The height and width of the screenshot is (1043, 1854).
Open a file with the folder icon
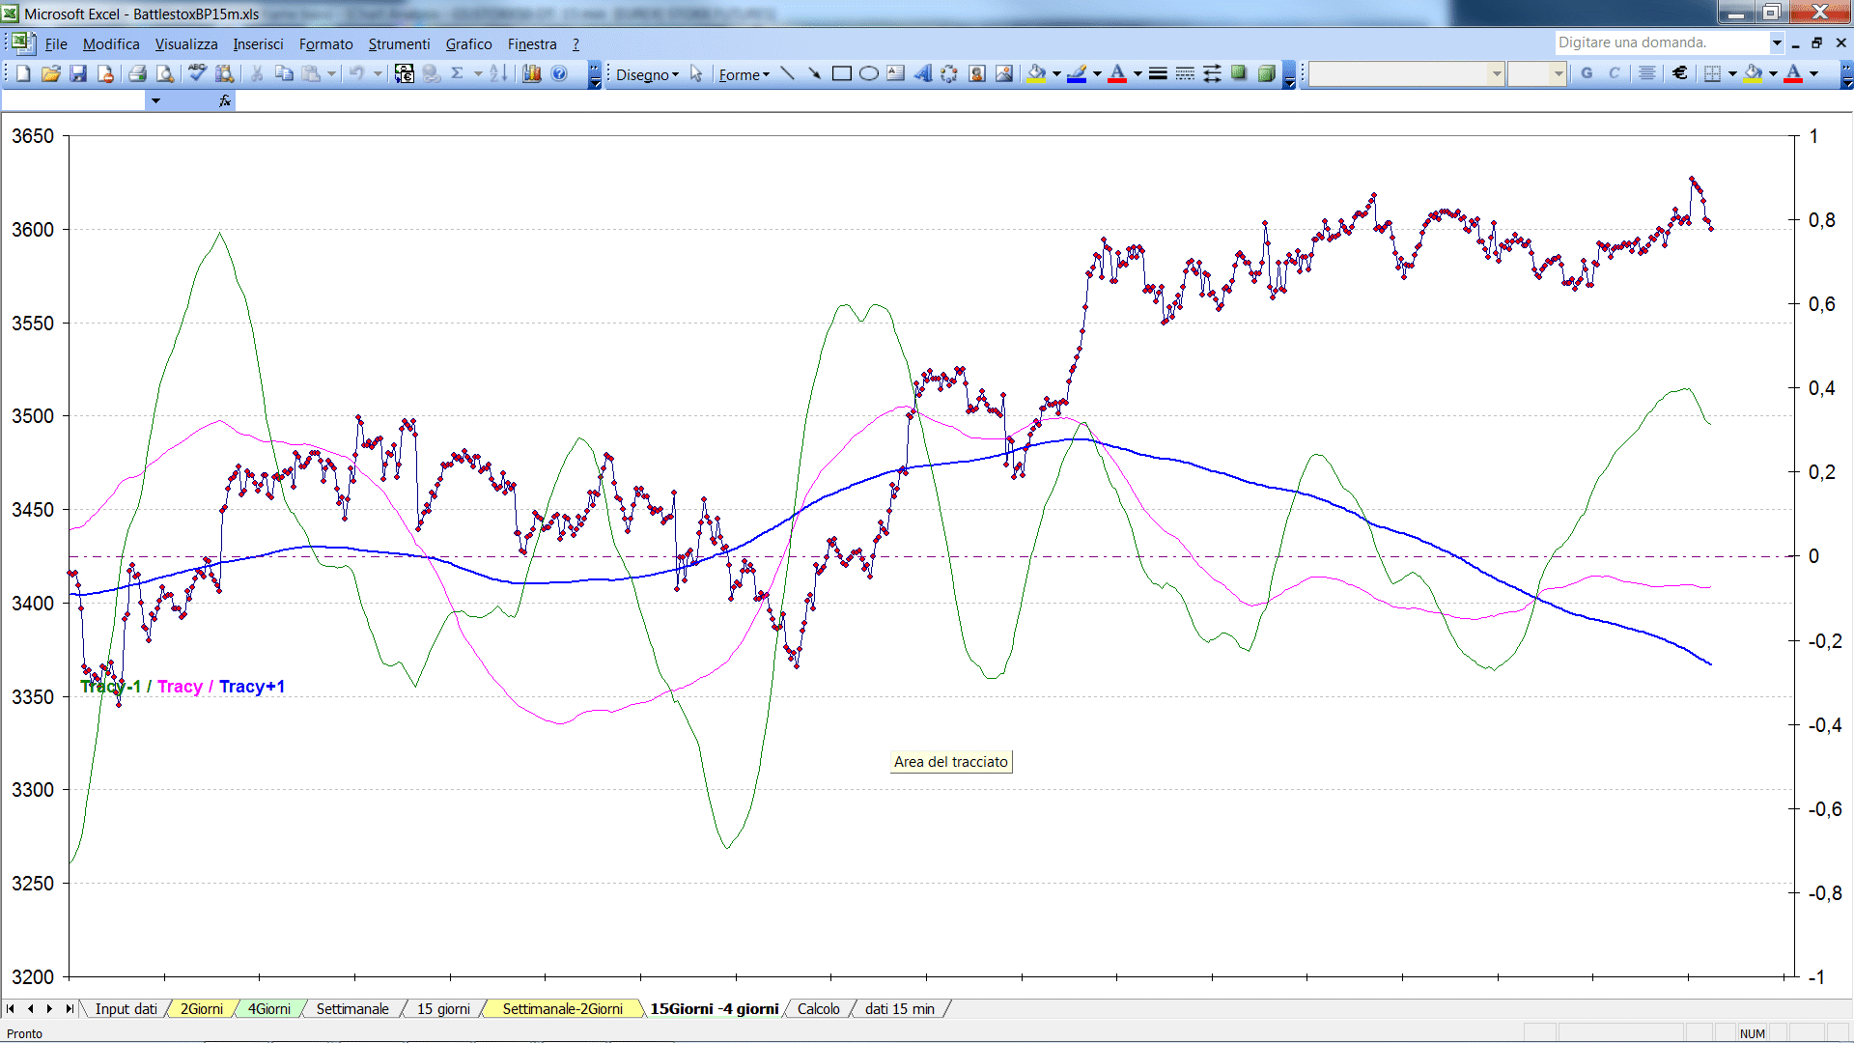pyautogui.click(x=51, y=73)
